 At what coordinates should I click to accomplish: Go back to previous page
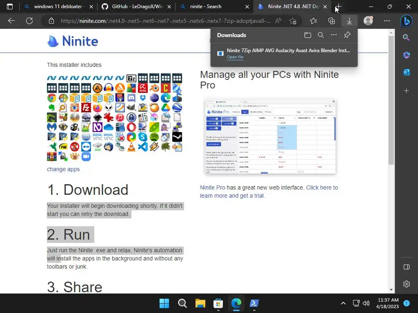pos(11,21)
